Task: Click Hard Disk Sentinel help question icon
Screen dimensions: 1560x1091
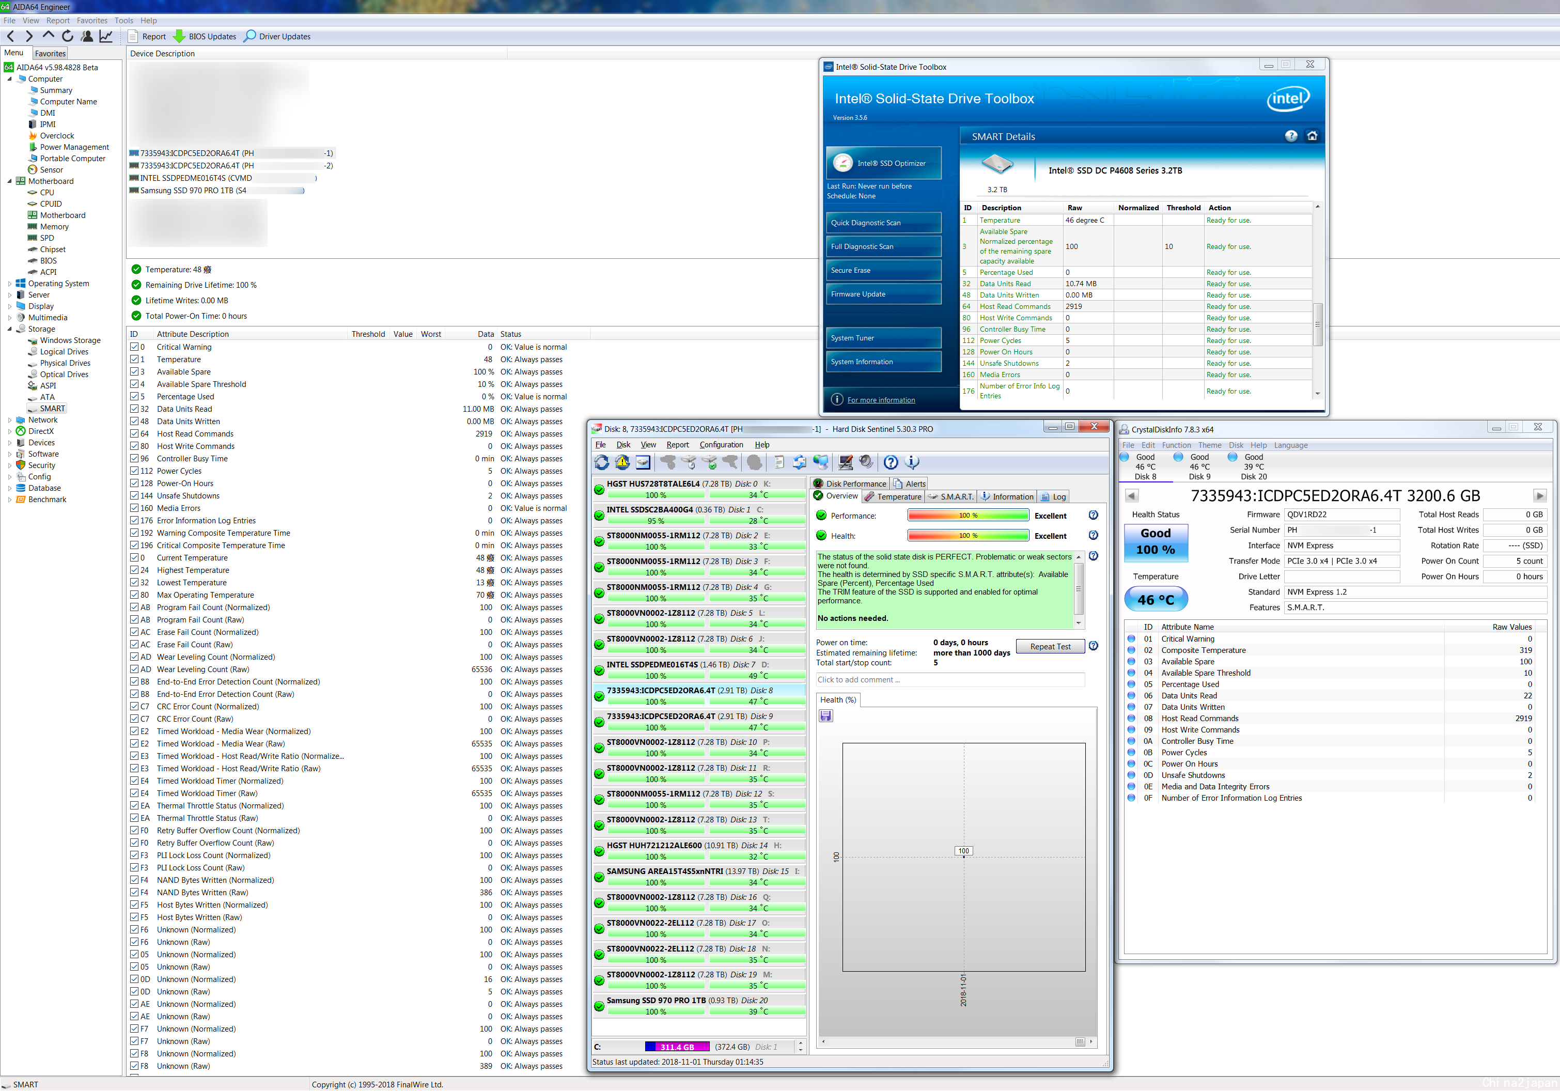Action: coord(891,463)
